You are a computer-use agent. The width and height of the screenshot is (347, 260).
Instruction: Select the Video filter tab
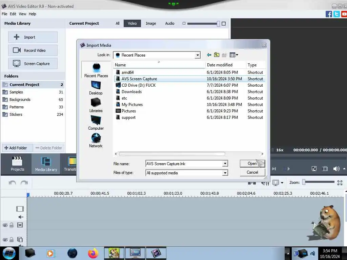pyautogui.click(x=132, y=23)
